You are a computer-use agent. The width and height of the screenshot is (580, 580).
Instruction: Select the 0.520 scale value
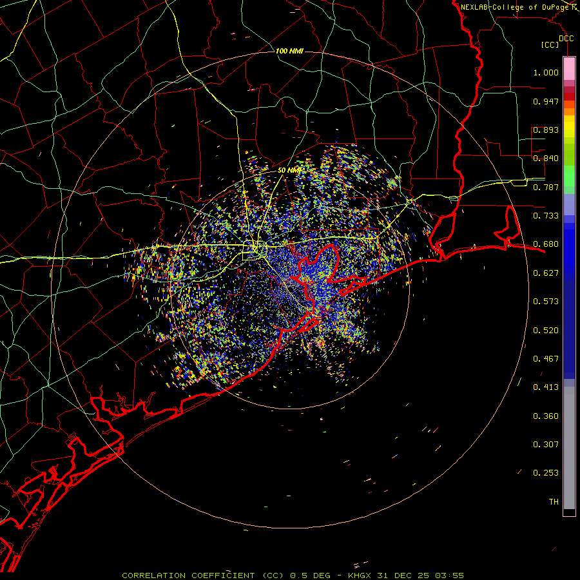click(546, 331)
